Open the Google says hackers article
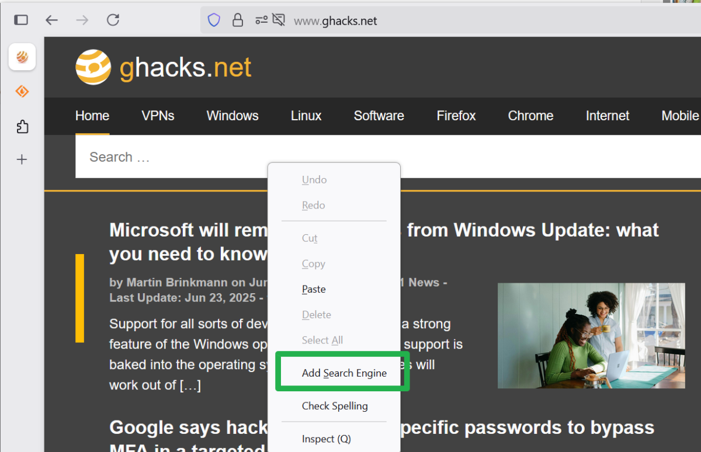This screenshot has height=452, width=701. pyautogui.click(x=381, y=439)
